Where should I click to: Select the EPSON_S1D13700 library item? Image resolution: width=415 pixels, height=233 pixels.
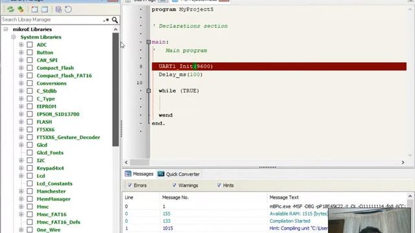[58, 114]
